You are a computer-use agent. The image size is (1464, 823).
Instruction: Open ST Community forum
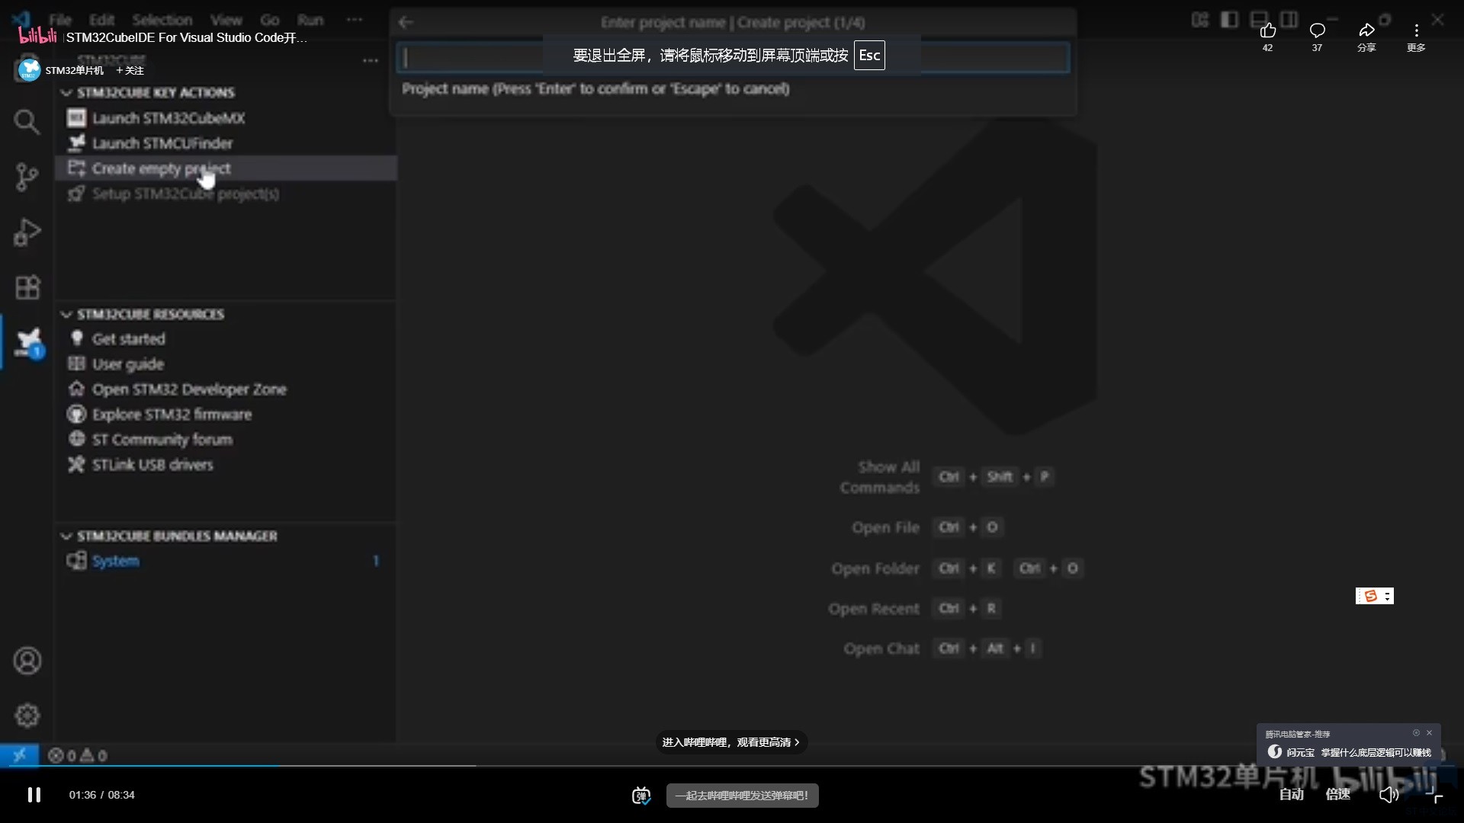pos(226,440)
